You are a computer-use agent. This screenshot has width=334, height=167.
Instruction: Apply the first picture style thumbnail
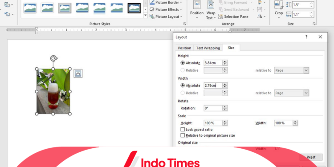30,8
